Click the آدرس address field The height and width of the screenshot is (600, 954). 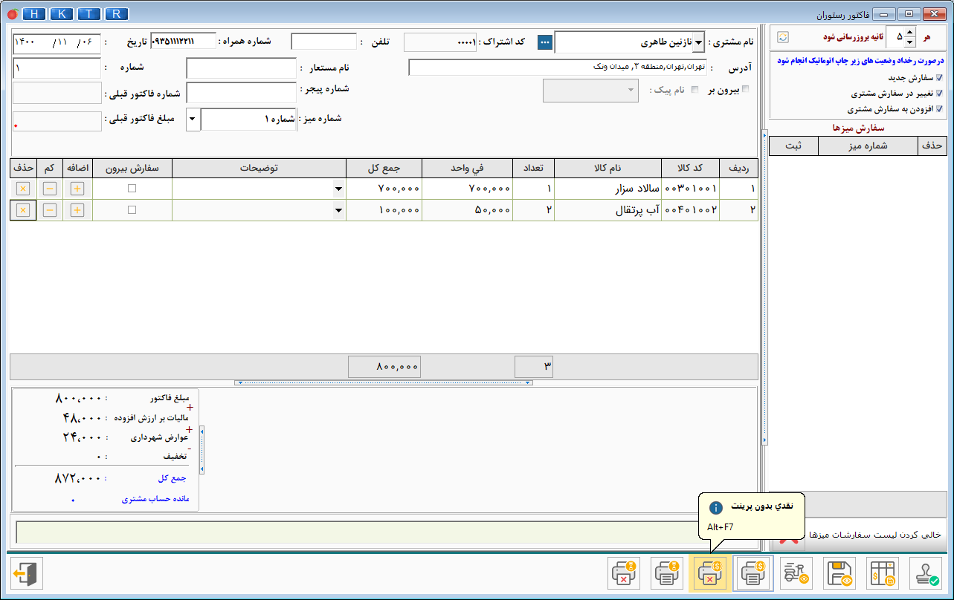pos(558,68)
